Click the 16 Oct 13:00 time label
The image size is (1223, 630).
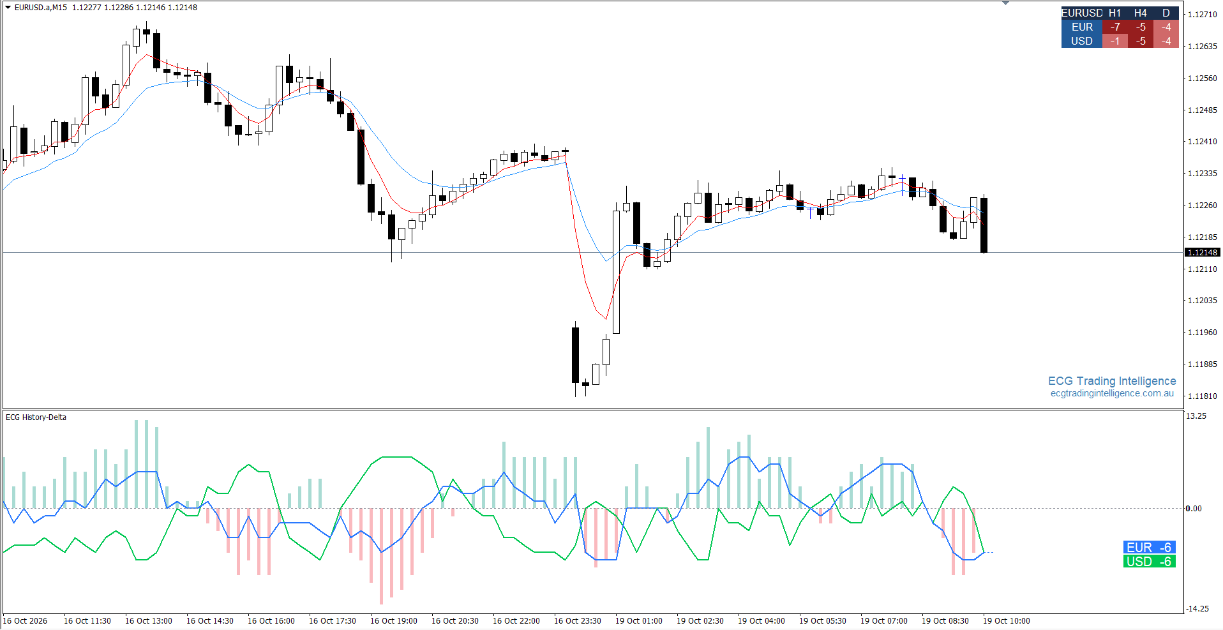click(x=149, y=621)
